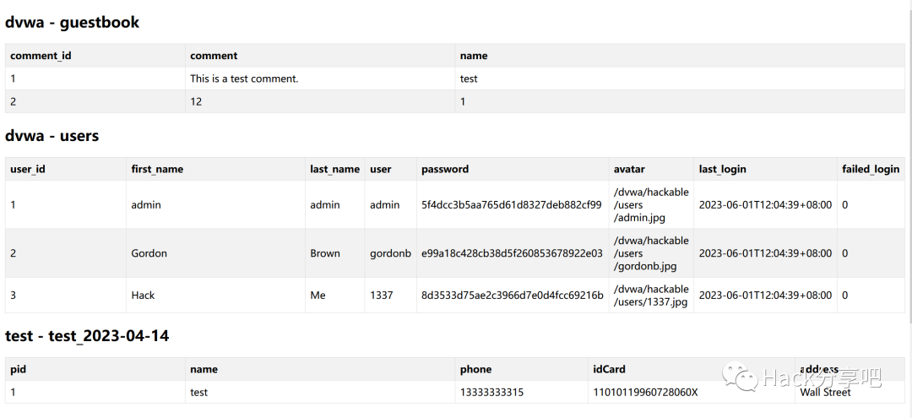The image size is (912, 418).
Task: Click the avatar column header
Action: pos(629,169)
